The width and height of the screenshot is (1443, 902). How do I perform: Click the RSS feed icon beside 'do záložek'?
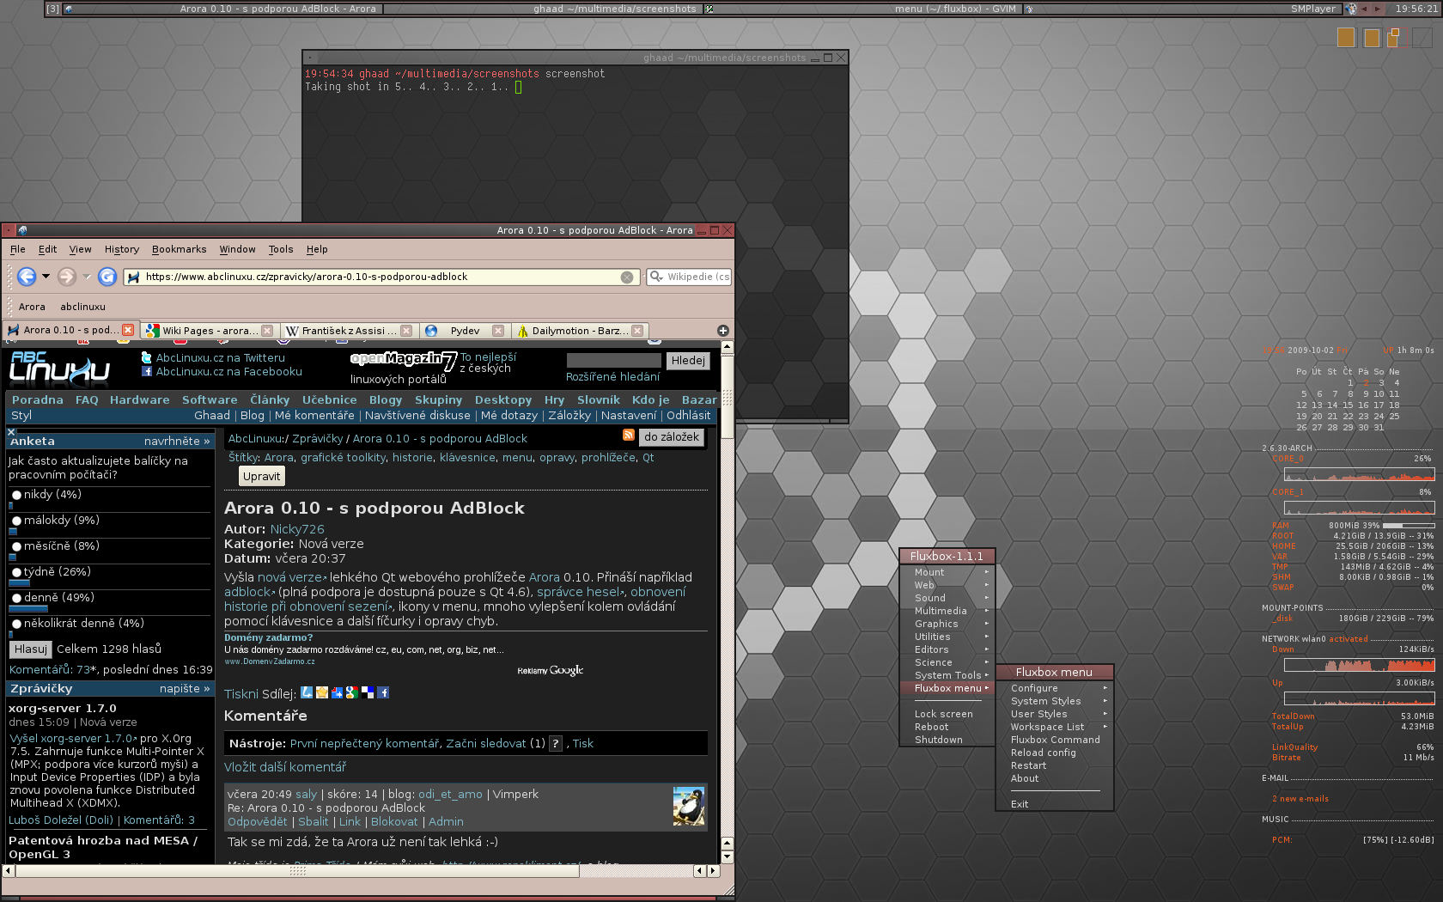pos(629,436)
